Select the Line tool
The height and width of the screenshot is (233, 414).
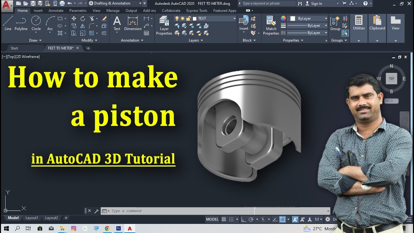click(x=8, y=23)
